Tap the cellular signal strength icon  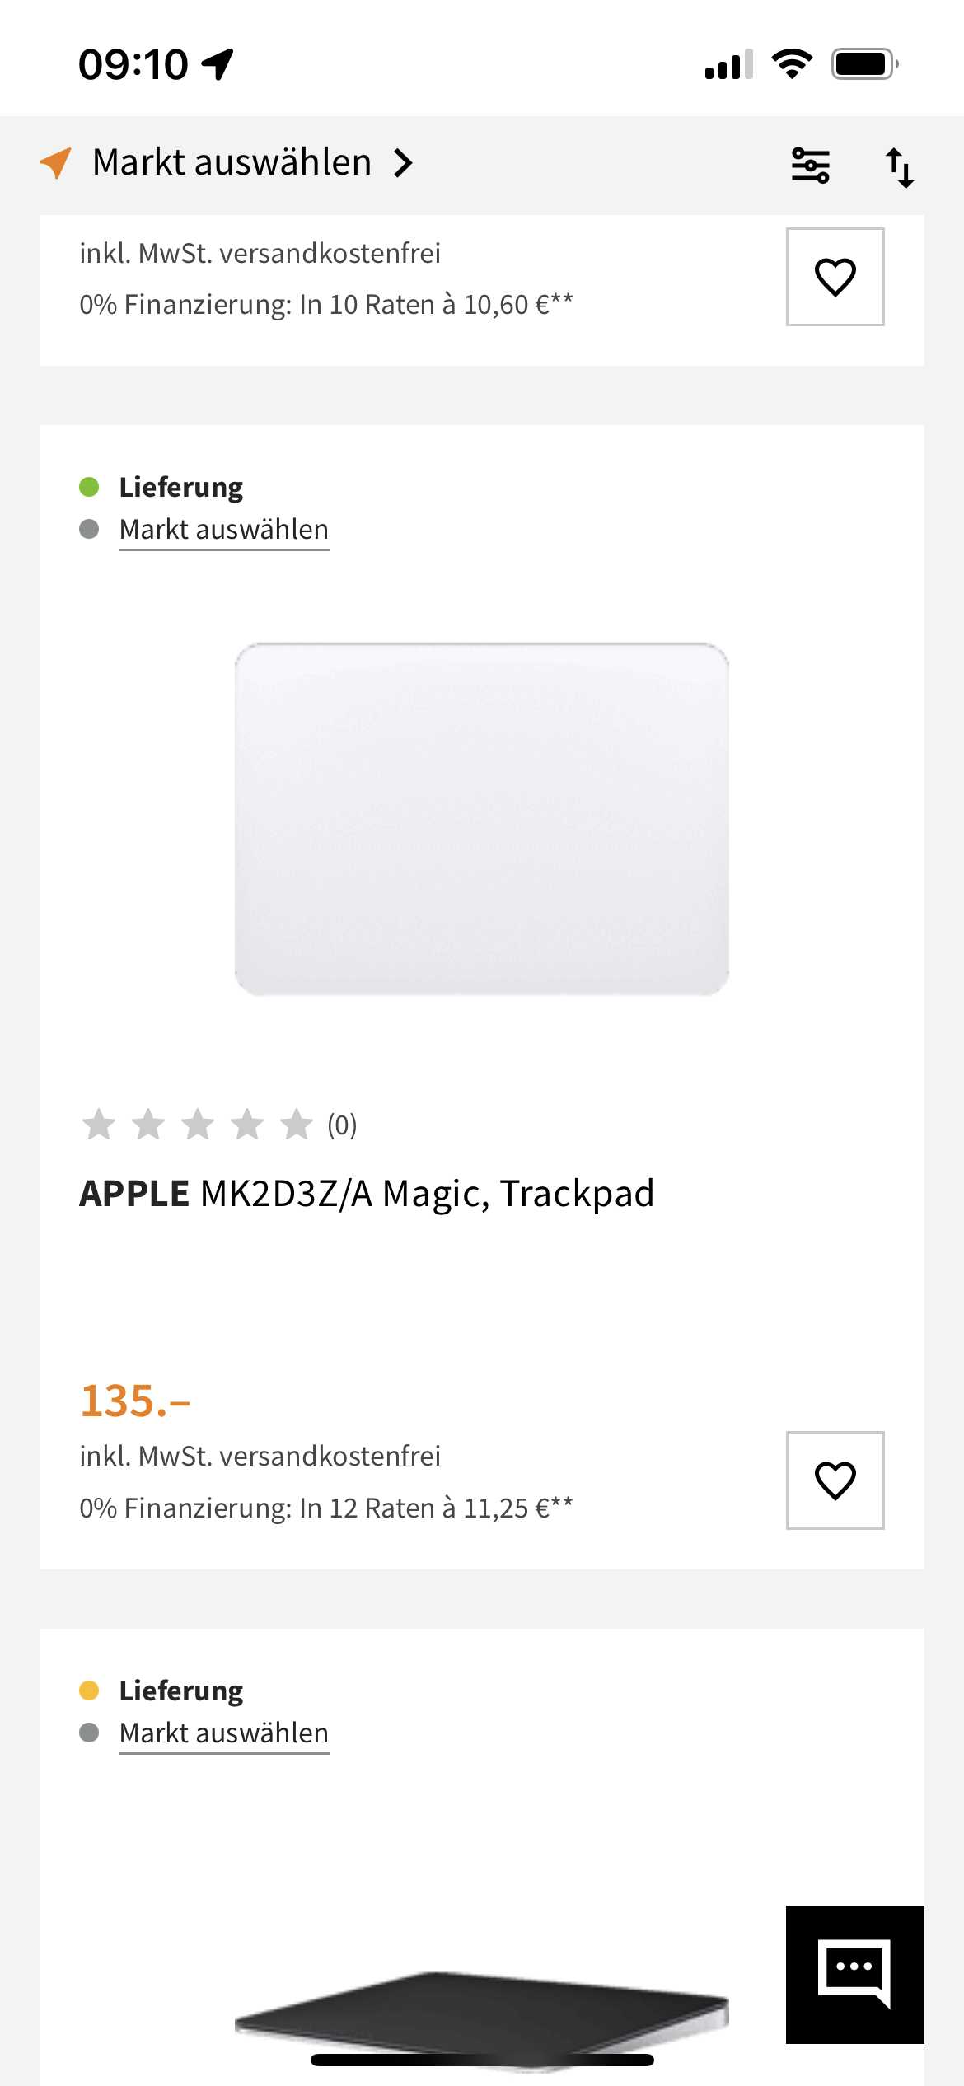click(x=728, y=64)
